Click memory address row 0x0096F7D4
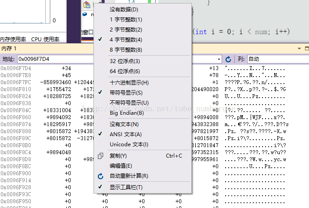309x208 pixels. 16,68
